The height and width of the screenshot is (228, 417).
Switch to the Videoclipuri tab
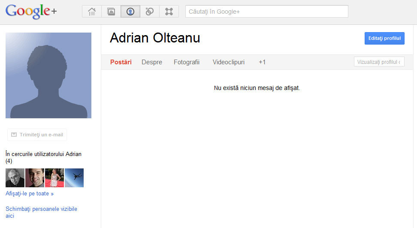pyautogui.click(x=228, y=62)
